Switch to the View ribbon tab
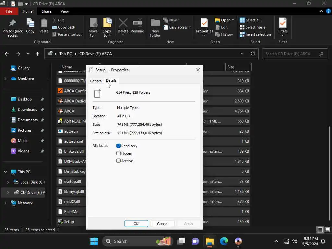332x249 pixels. pyautogui.click(x=65, y=11)
